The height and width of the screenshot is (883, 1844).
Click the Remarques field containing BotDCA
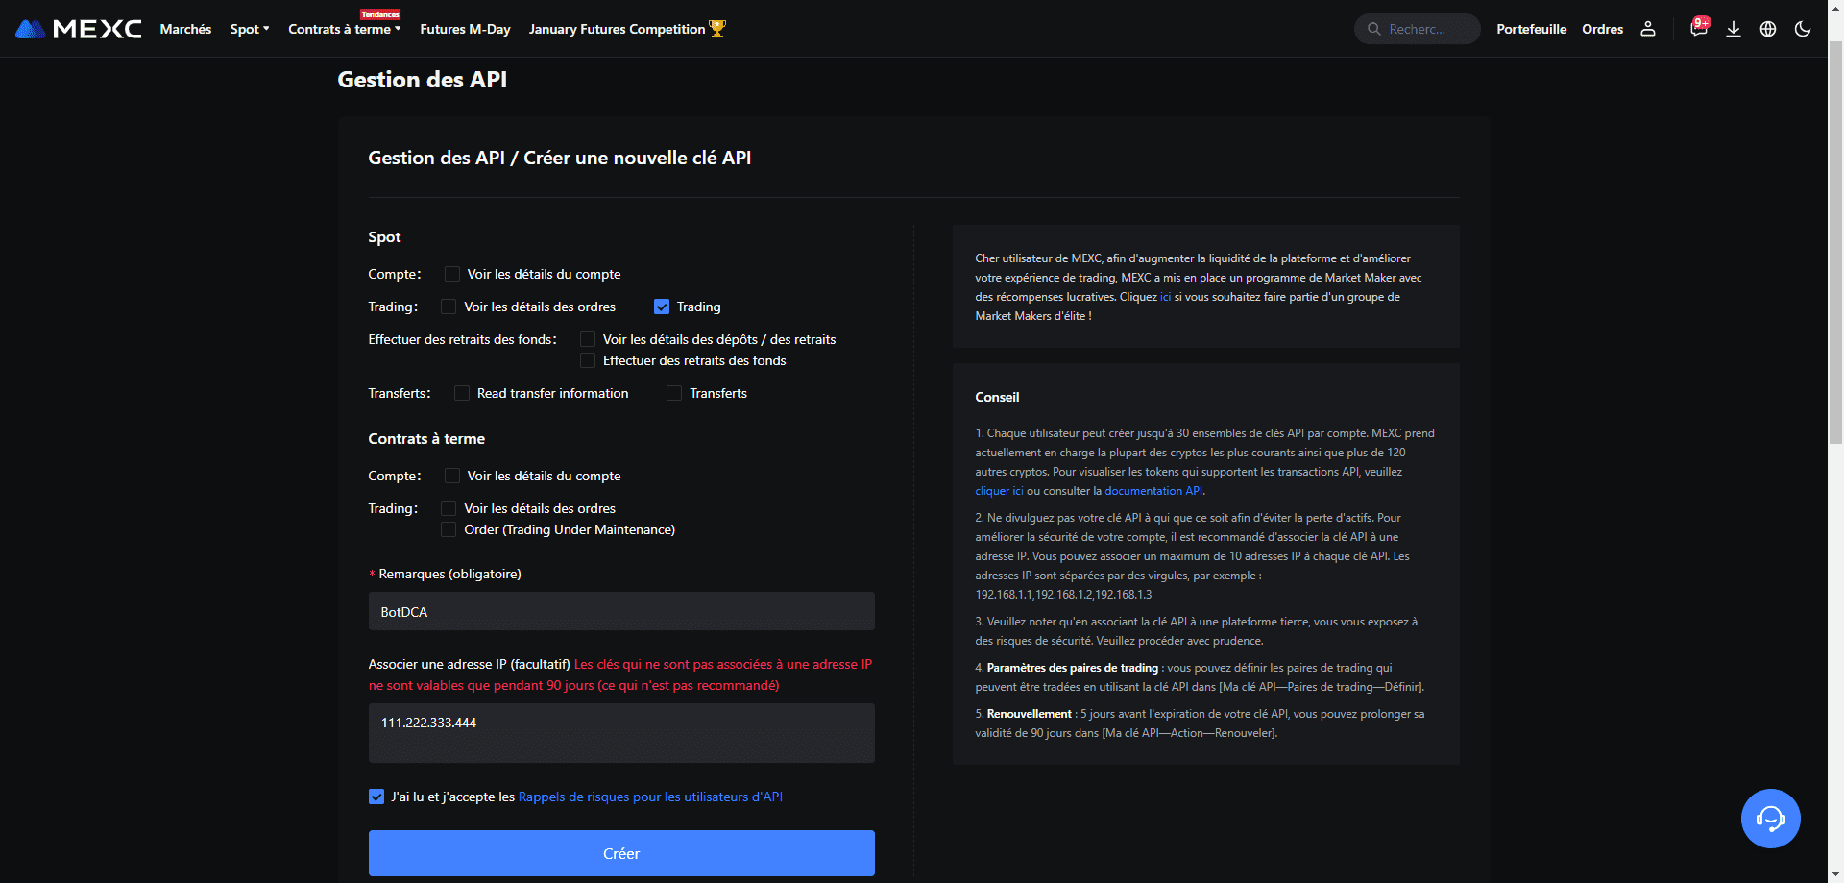[621, 612]
